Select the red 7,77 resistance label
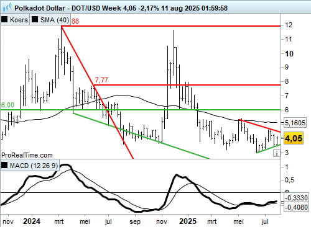This screenshot has height=227, width=311. pyautogui.click(x=101, y=80)
